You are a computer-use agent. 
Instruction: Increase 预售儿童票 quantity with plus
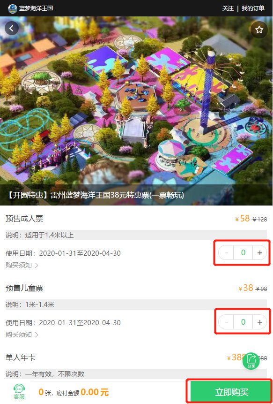click(x=259, y=322)
